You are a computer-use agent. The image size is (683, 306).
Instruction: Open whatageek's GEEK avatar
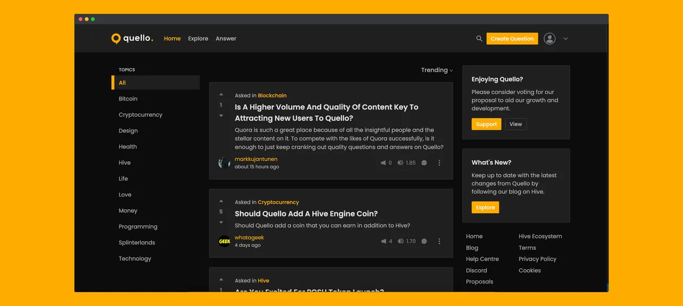224,241
